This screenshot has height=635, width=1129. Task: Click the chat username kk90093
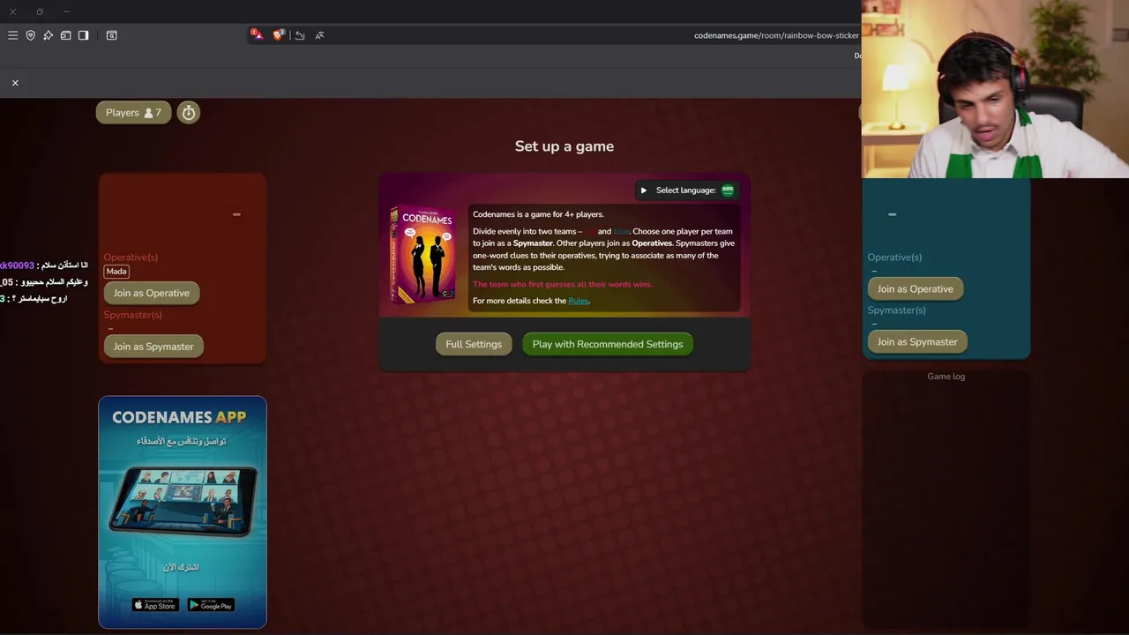[x=17, y=265]
